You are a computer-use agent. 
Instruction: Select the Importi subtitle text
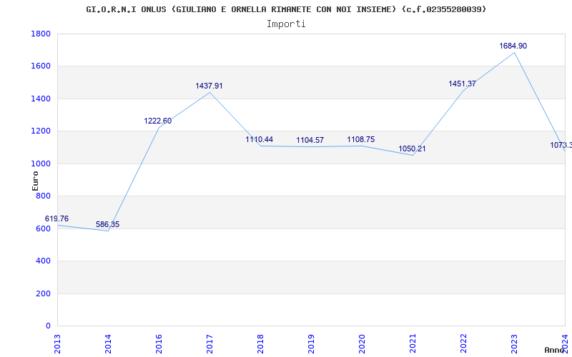click(286, 24)
